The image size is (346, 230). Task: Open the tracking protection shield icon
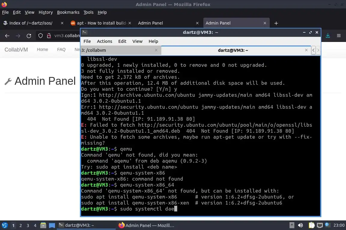(x=40, y=36)
